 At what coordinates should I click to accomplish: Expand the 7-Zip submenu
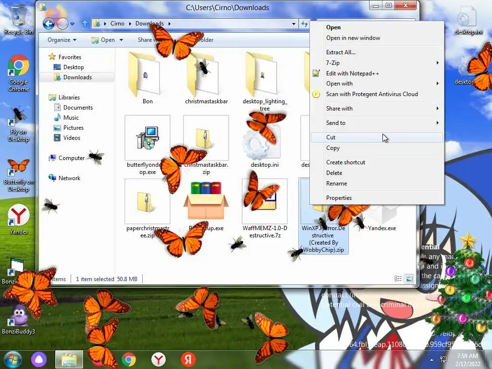coord(377,63)
